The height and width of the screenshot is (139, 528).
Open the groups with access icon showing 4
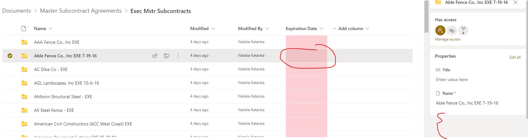(463, 30)
